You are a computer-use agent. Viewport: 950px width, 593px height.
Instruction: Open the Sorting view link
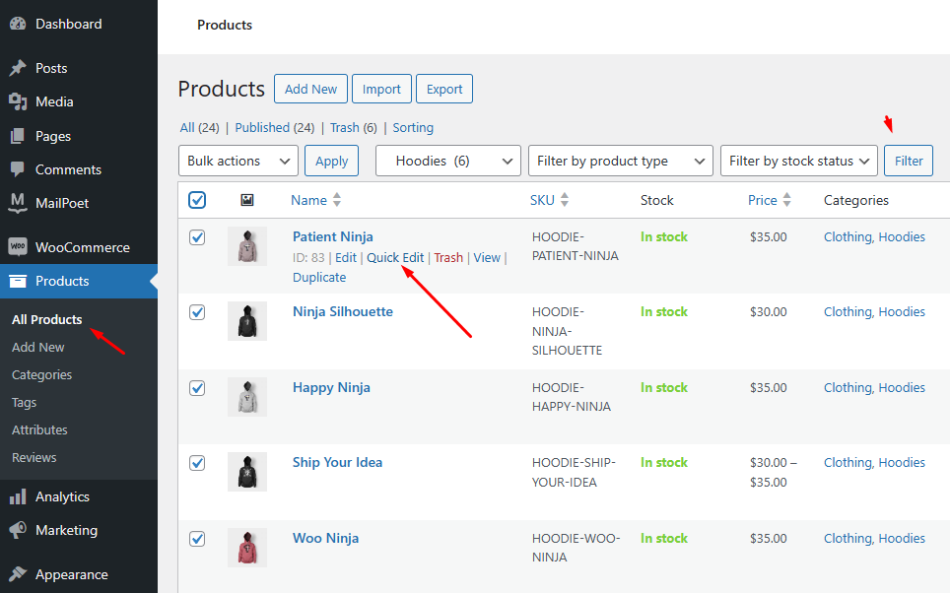click(x=413, y=127)
